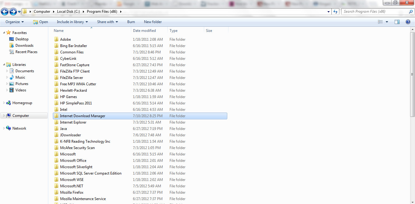Open the Include in library menu
The height and width of the screenshot is (204, 415).
[72, 22]
